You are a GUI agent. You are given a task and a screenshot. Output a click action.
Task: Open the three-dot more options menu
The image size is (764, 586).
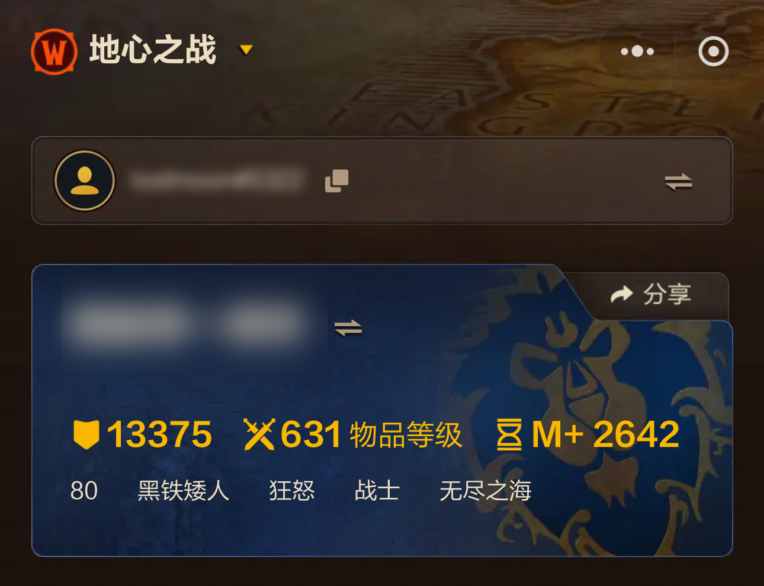(637, 51)
